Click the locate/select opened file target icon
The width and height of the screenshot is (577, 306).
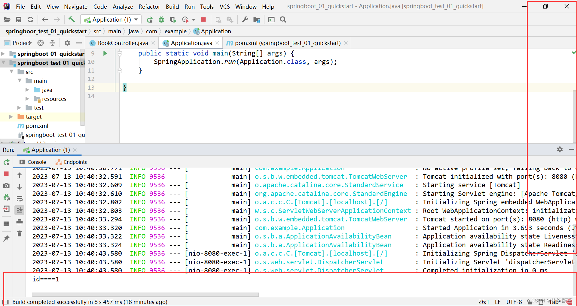41,43
